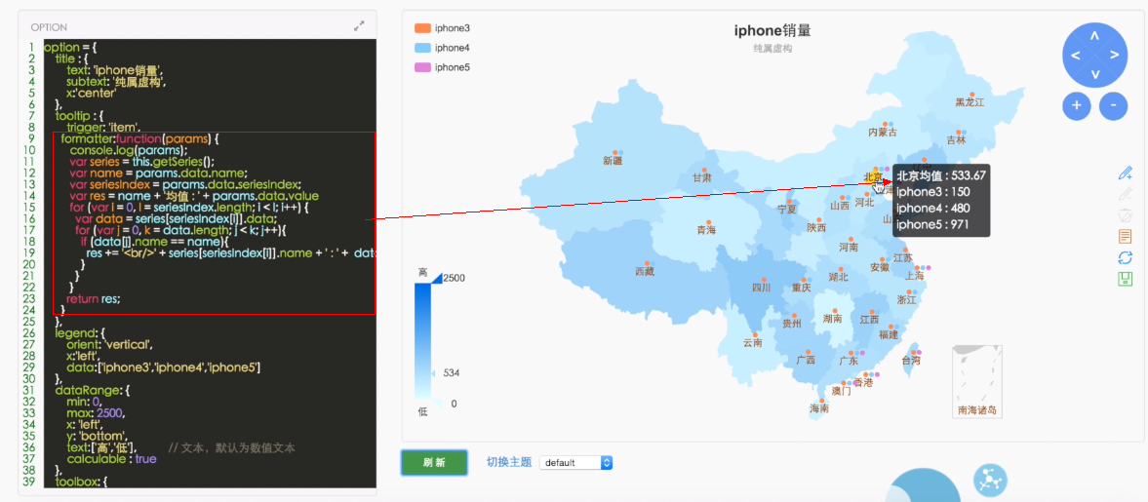Screen dimensions: 1148x502
Task: Select 浙江 province on the map
Action: 906,300
